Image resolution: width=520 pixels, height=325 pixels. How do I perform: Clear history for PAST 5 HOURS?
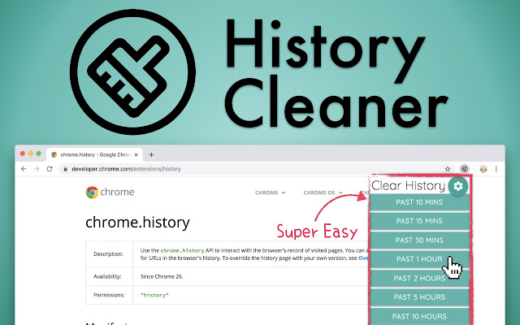pyautogui.click(x=419, y=297)
